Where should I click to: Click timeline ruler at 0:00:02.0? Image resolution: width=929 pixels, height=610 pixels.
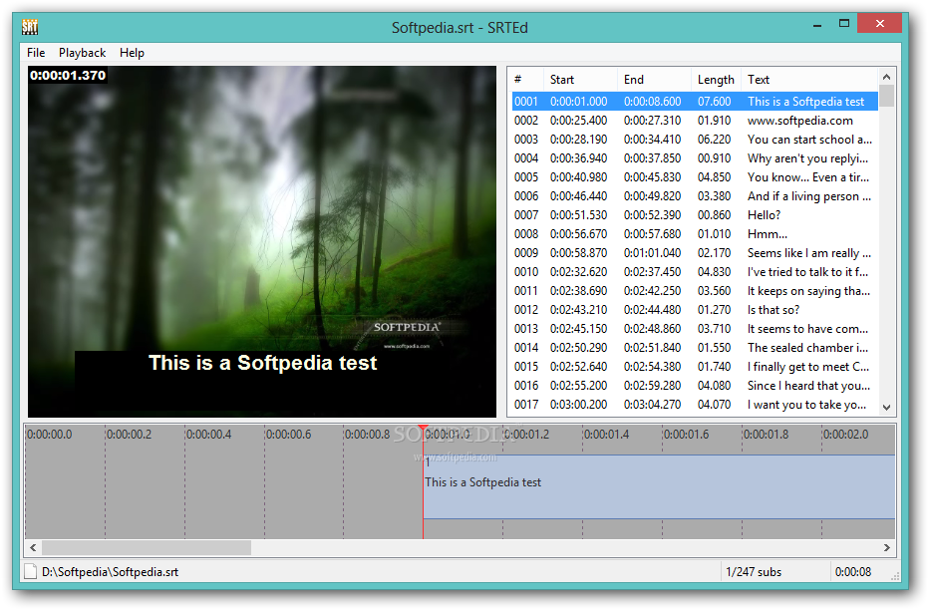tap(845, 435)
